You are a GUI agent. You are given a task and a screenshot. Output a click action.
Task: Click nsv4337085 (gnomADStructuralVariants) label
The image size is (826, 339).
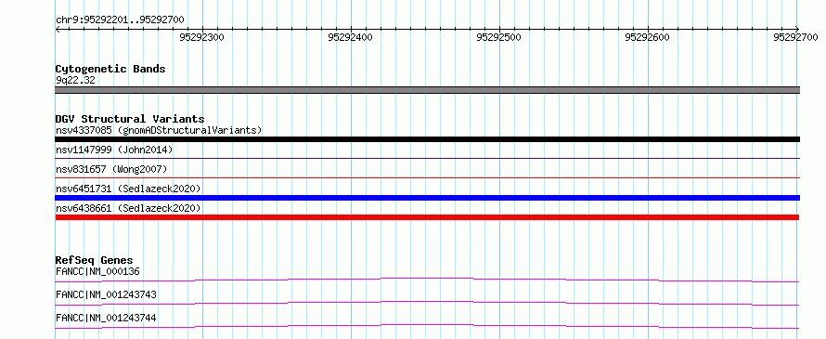159,130
